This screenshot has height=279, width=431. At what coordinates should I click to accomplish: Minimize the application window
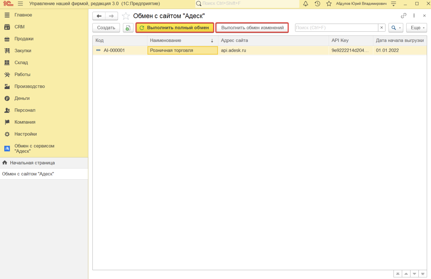pos(405,4)
